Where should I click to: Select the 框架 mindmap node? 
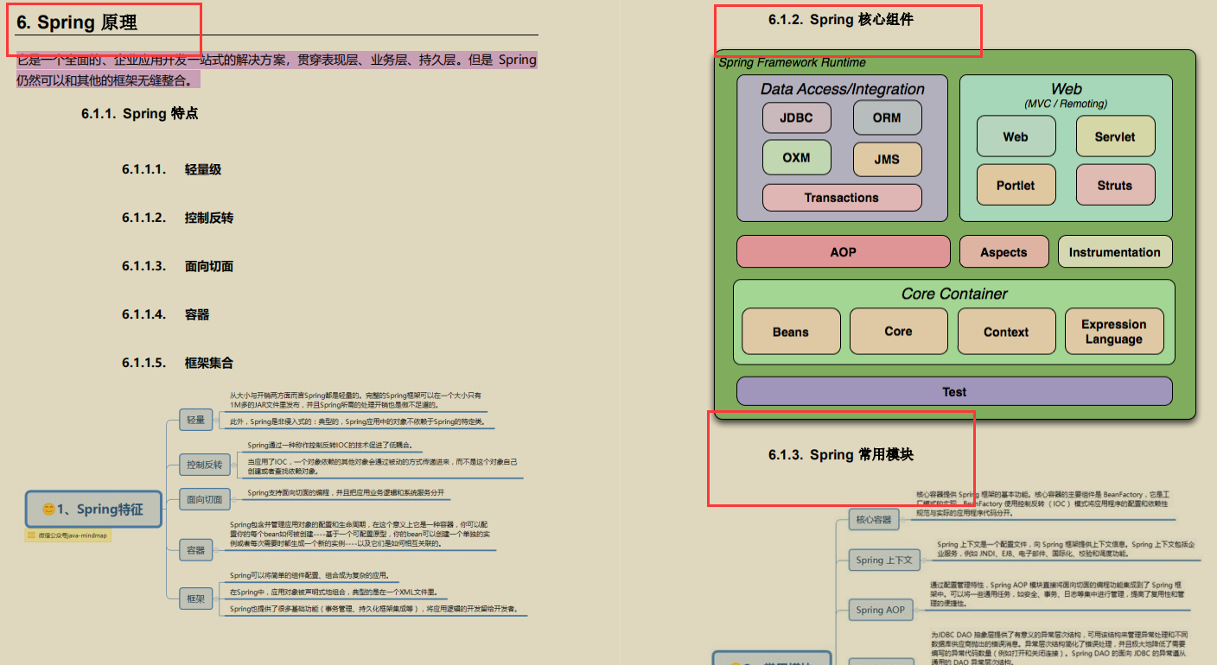click(195, 598)
